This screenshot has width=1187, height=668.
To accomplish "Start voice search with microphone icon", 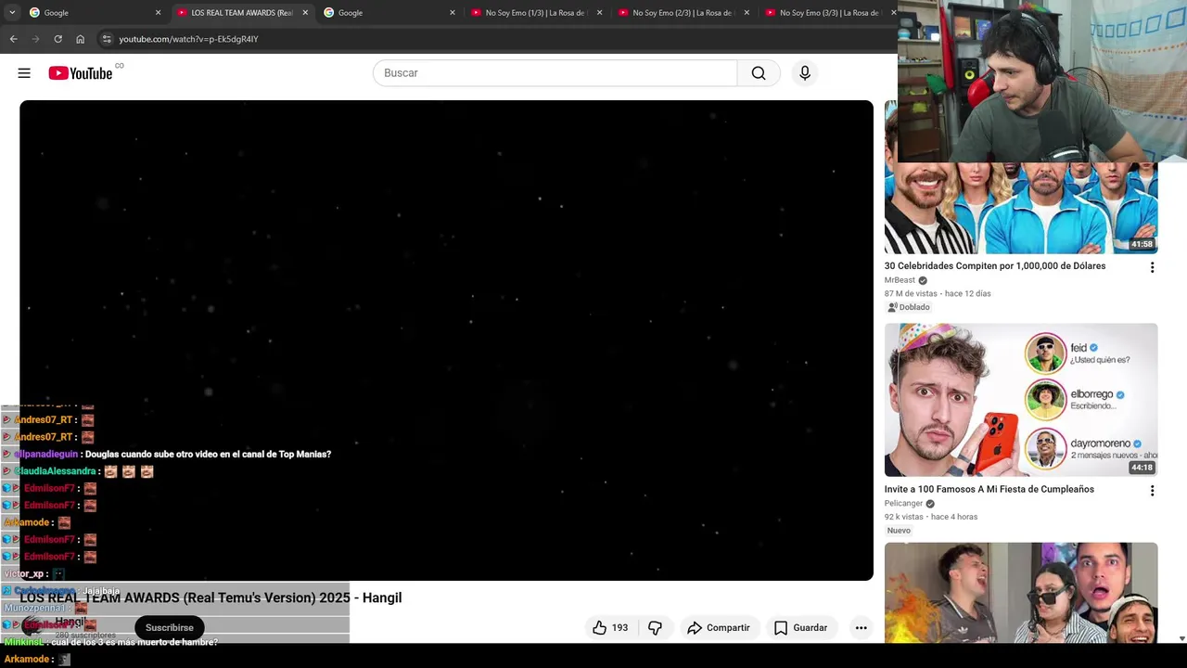I will pyautogui.click(x=805, y=73).
